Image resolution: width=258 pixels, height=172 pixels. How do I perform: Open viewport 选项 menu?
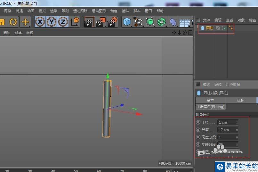tap(7, 33)
